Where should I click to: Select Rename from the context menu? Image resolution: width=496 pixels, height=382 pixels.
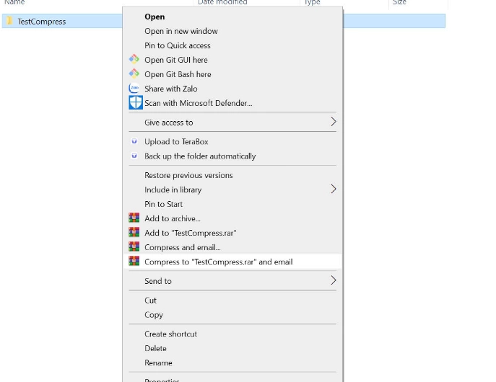click(x=232, y=363)
